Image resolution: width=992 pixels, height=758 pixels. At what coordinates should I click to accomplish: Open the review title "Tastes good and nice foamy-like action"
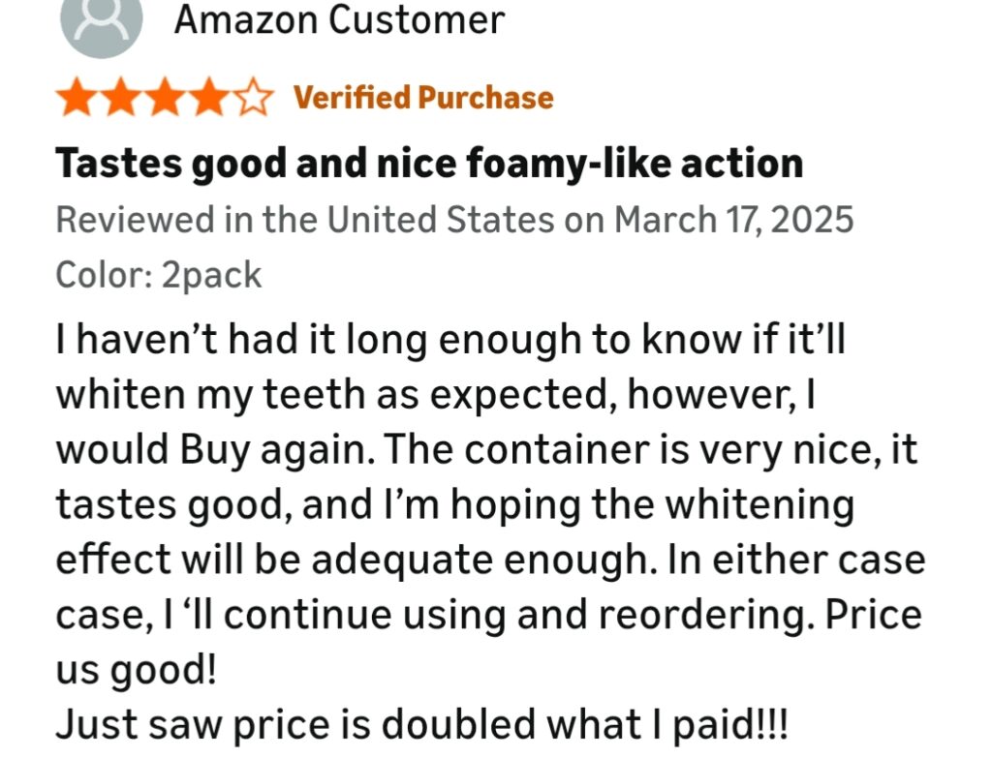(429, 164)
